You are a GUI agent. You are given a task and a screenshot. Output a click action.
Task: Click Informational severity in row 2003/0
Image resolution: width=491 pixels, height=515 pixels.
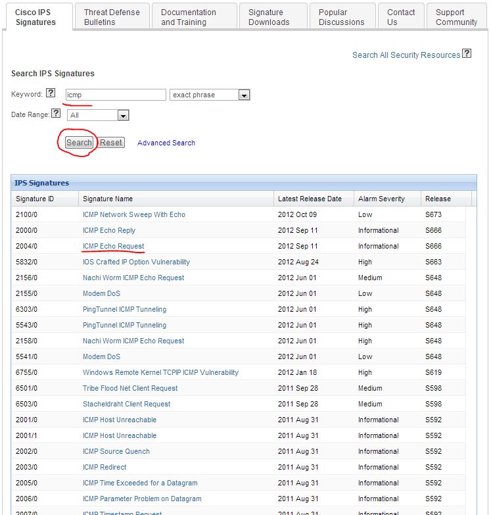tap(379, 467)
